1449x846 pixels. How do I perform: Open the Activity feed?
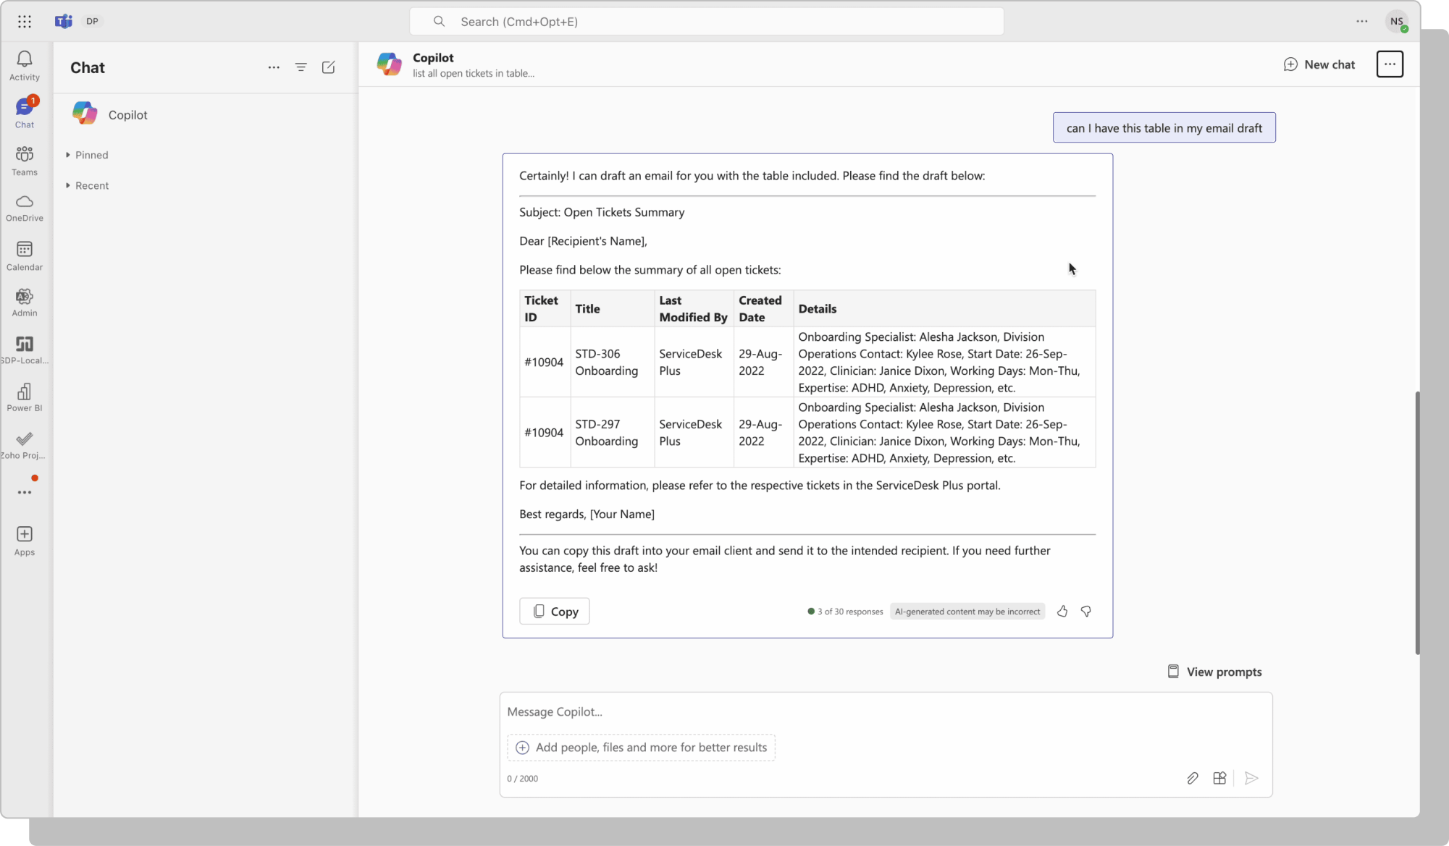point(24,65)
